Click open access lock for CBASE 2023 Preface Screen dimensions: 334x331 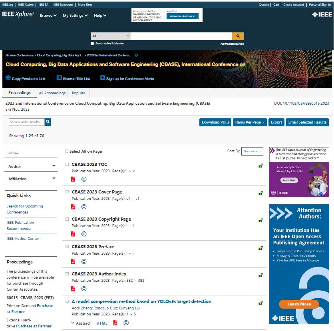(x=261, y=248)
